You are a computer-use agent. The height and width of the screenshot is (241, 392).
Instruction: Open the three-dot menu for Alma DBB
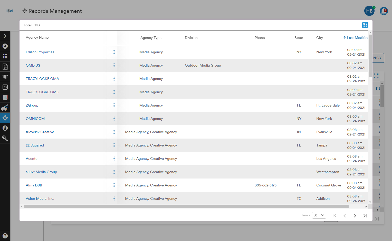coord(114,185)
